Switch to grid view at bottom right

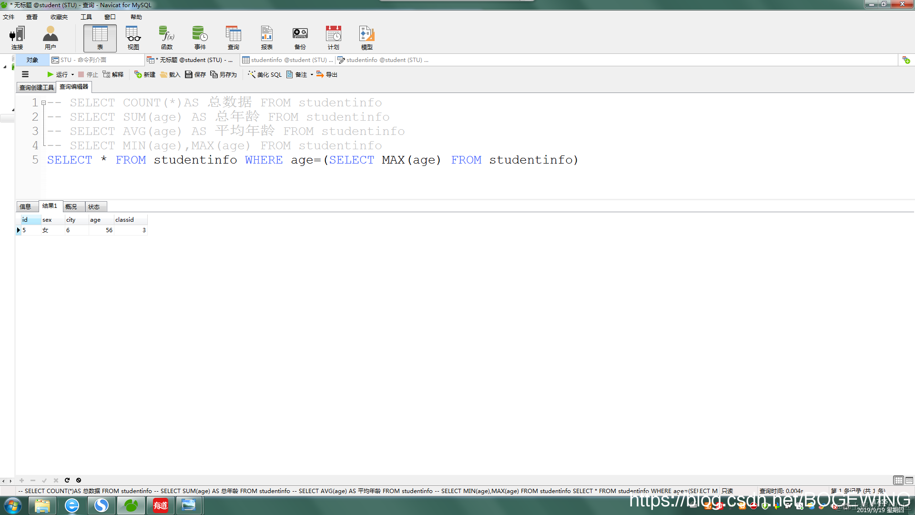(898, 480)
